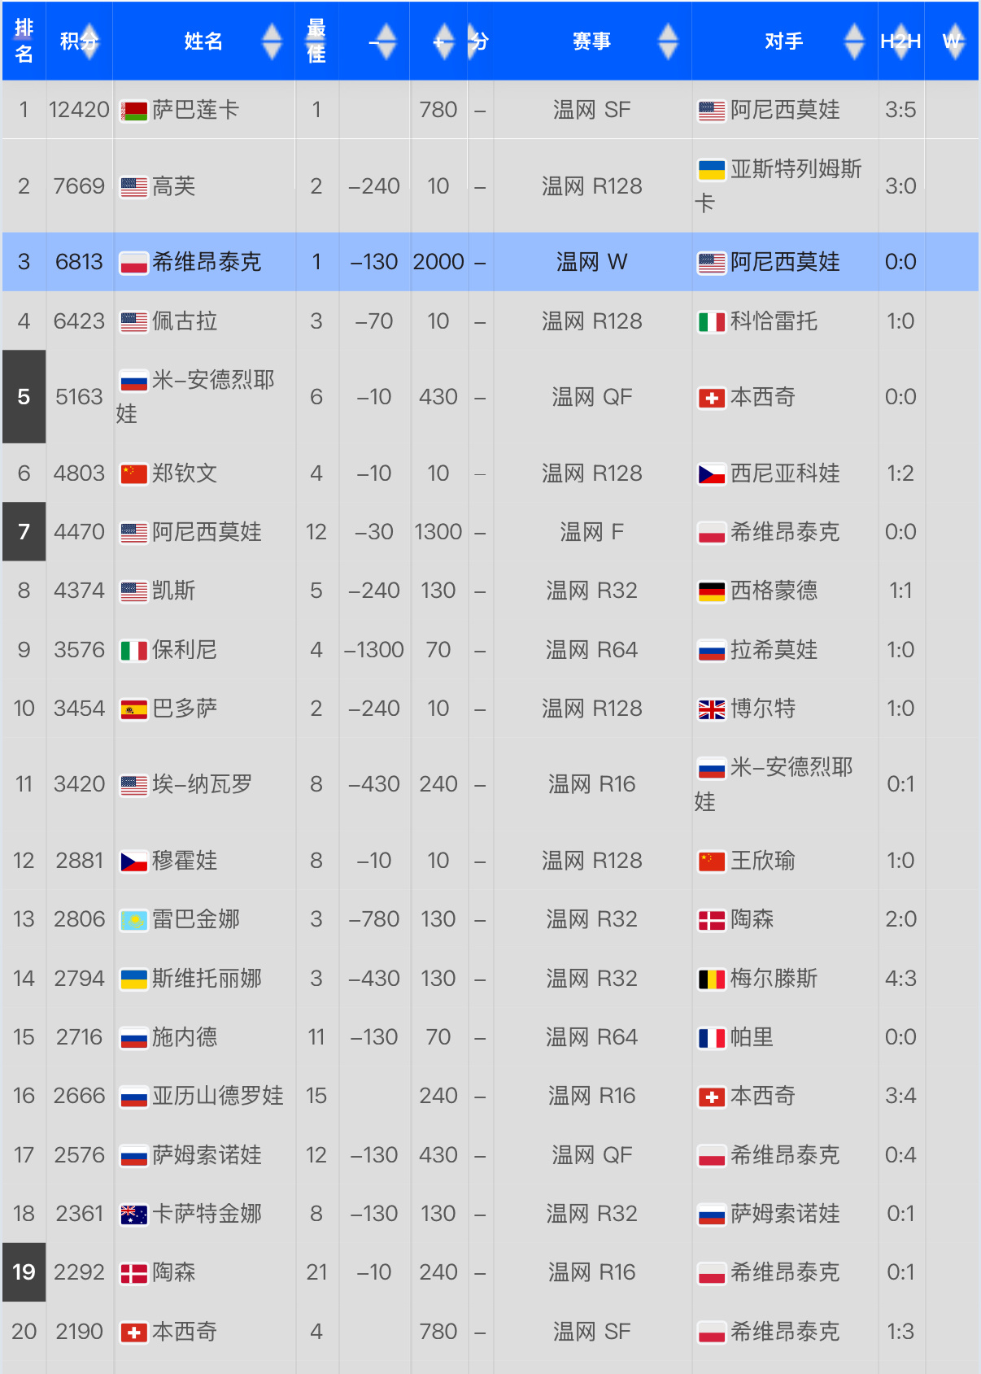Image resolution: width=981 pixels, height=1374 pixels.
Task: Click Russia flag beside 施内德
Action: point(134,1038)
